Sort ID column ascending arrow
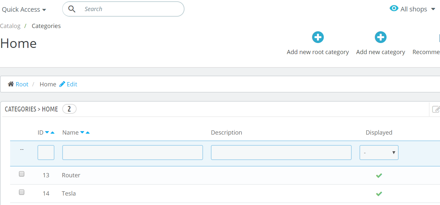Viewport: 440px width, 205px height. coord(52,132)
